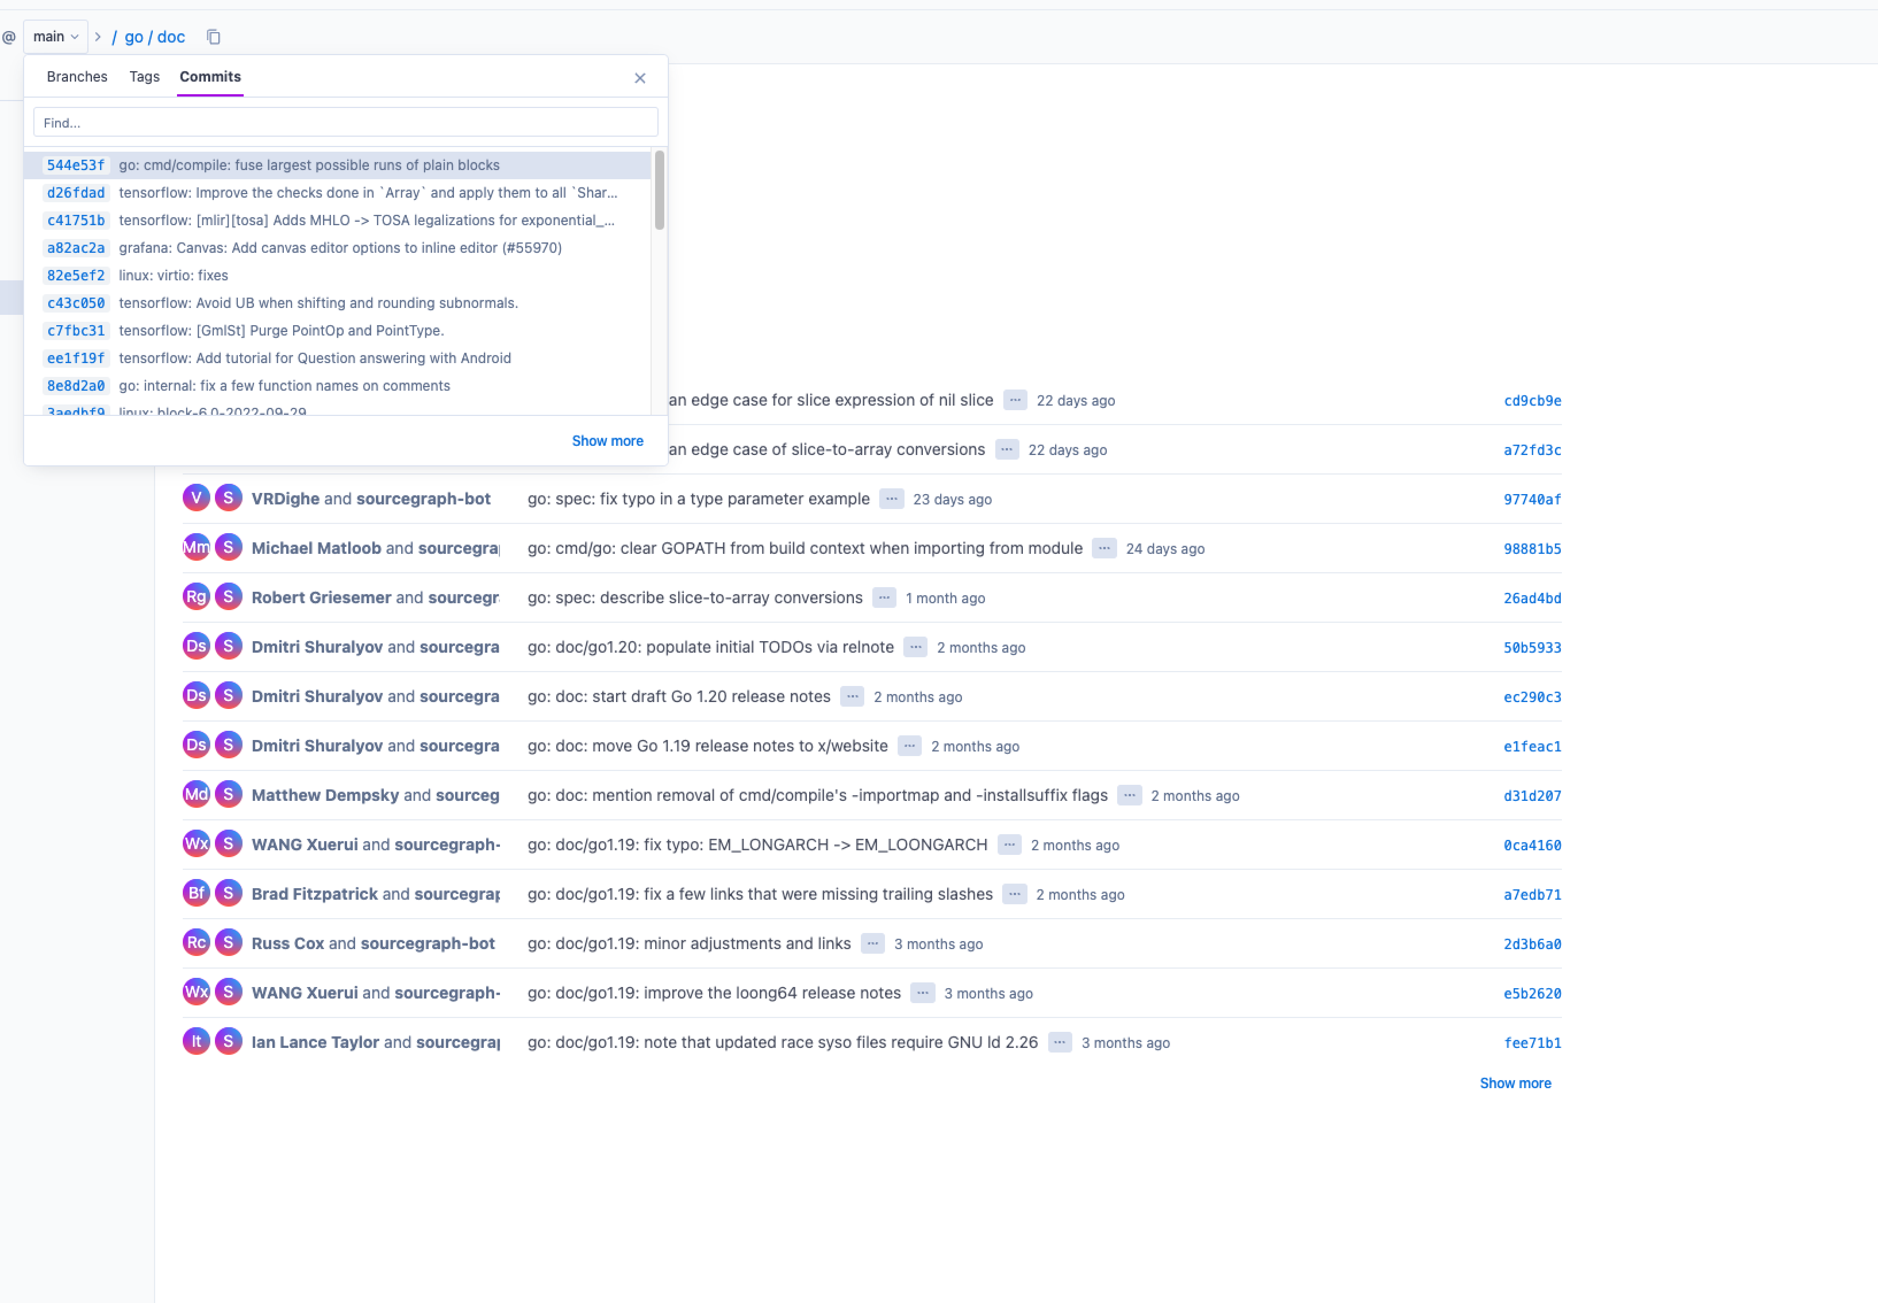
Task: Open the main revision dropdown
Action: tap(56, 37)
